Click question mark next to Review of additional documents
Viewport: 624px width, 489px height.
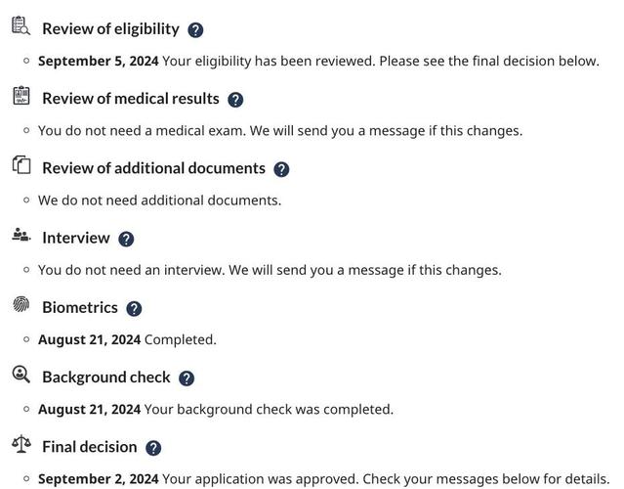point(281,169)
